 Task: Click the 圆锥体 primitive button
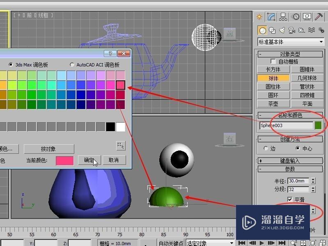pos(307,69)
